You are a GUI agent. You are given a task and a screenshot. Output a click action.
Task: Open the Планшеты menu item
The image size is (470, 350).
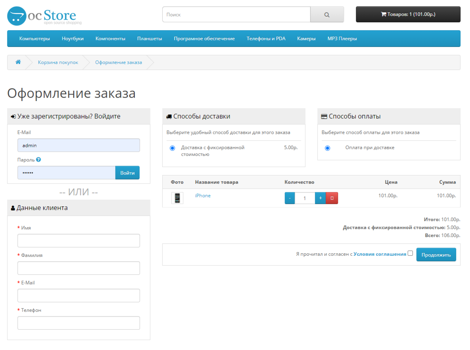click(x=150, y=38)
